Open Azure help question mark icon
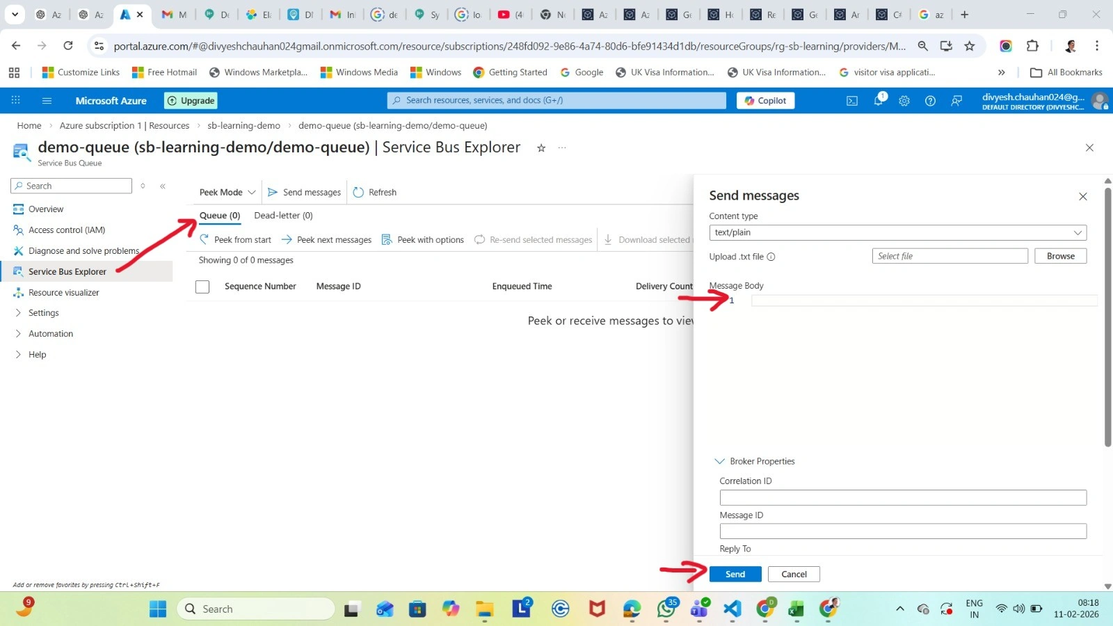1113x626 pixels. (930, 101)
